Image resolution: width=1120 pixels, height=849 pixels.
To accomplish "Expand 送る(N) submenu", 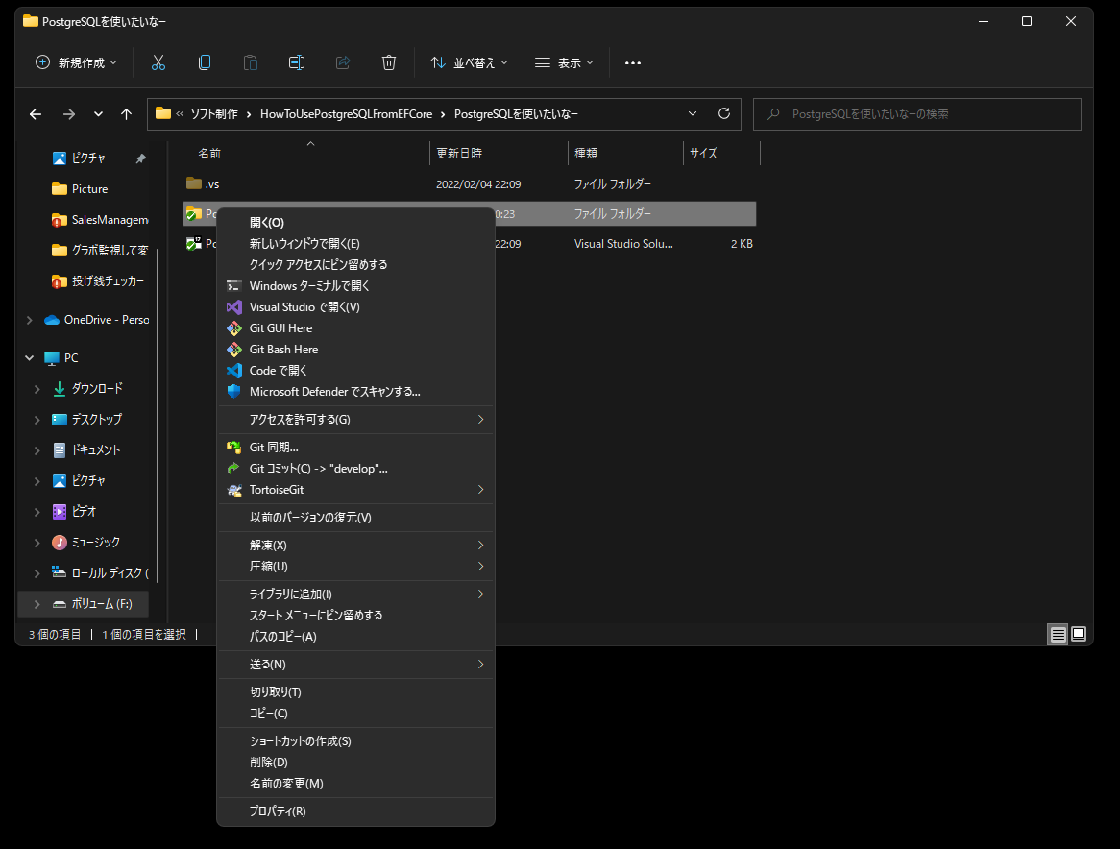I will coord(355,664).
